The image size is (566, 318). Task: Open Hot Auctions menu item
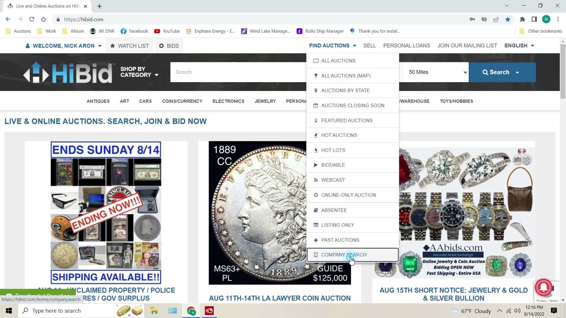pyautogui.click(x=352, y=135)
